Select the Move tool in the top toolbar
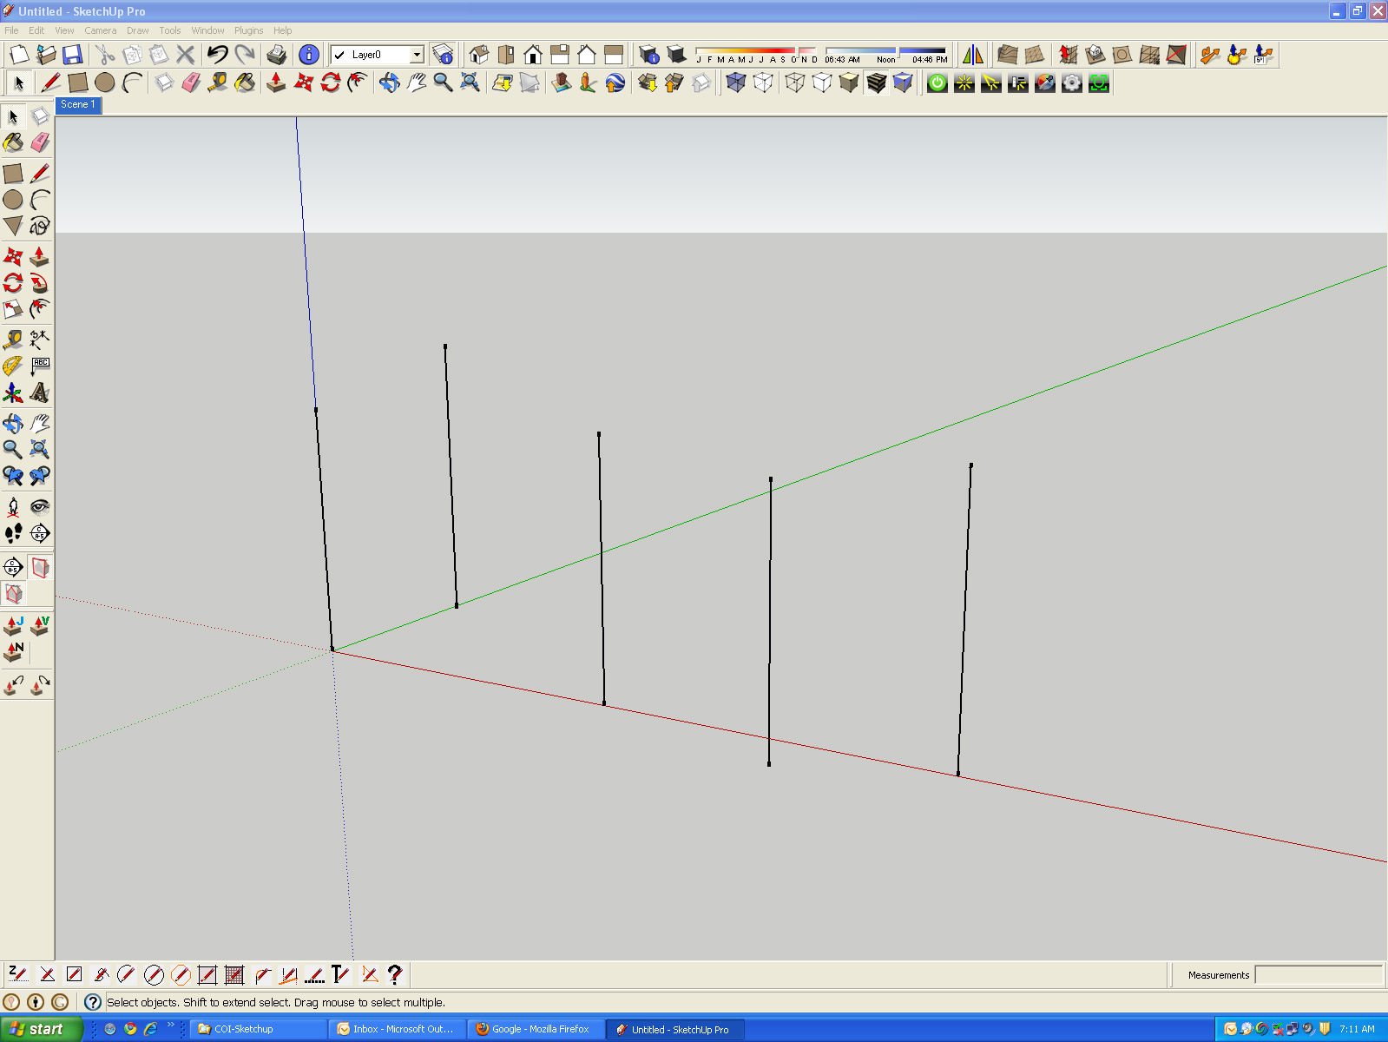 [303, 82]
